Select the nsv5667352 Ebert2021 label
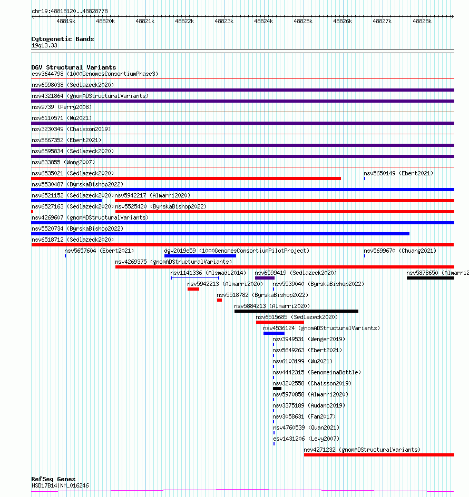 [x=66, y=141]
